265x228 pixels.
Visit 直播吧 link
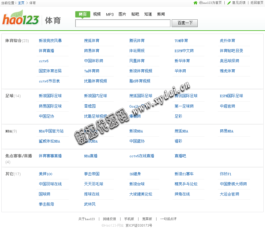(180, 156)
